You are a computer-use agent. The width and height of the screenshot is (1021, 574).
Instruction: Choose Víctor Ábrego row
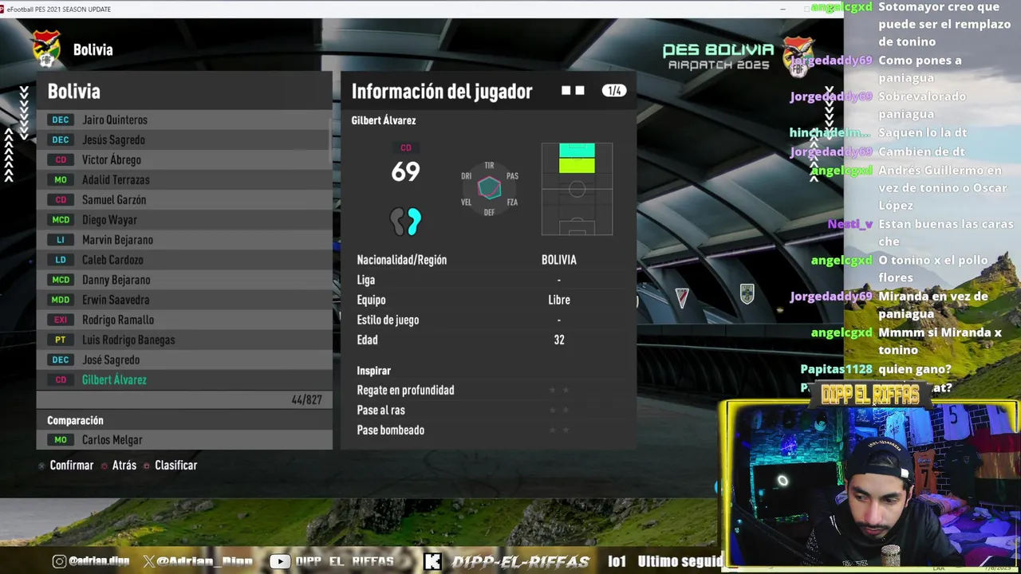(x=183, y=159)
